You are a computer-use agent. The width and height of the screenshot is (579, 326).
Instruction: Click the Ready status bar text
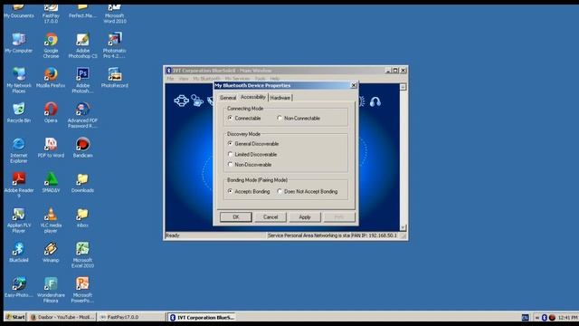pos(173,235)
